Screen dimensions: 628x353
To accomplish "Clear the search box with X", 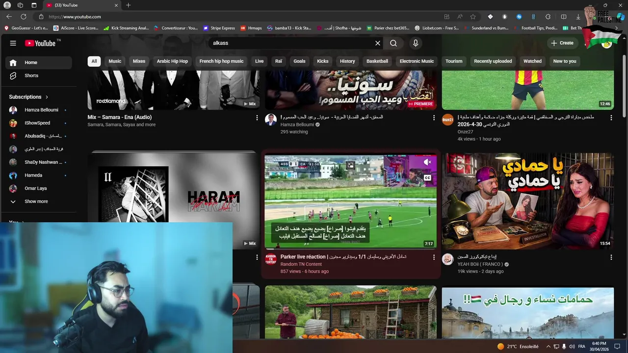I will pos(378,43).
